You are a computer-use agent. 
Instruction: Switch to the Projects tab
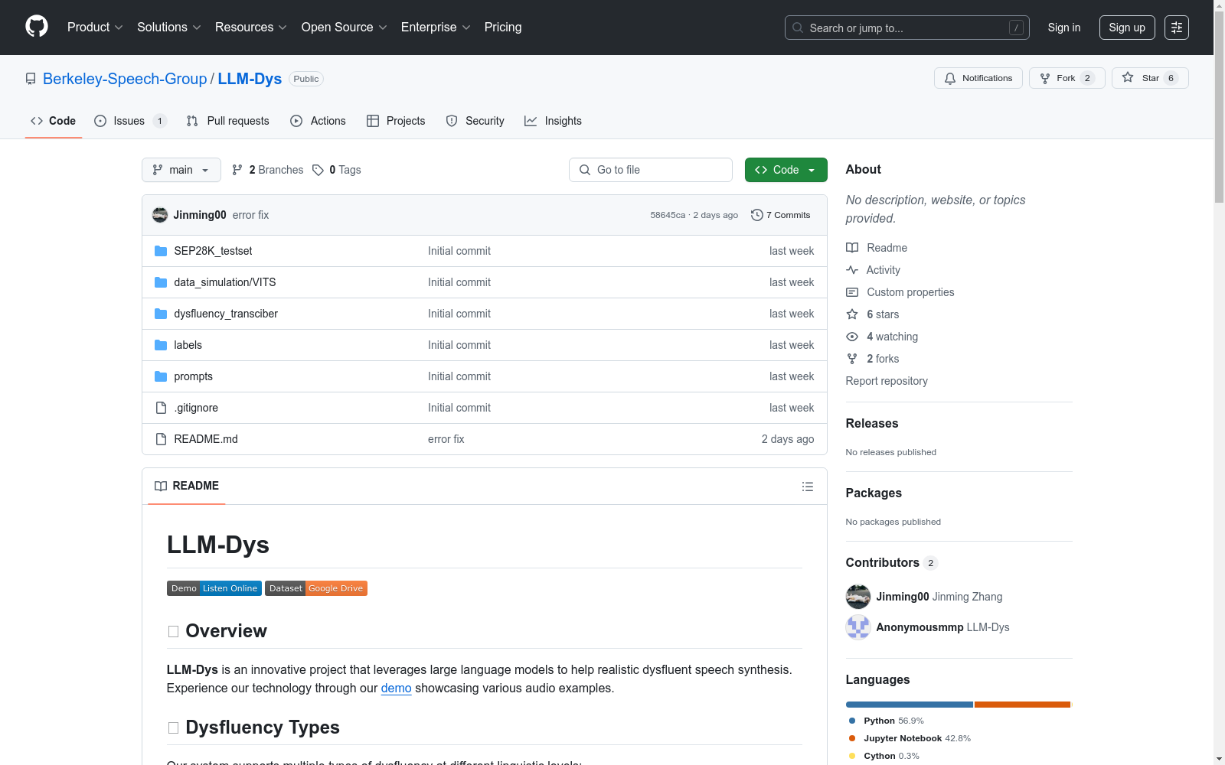click(x=396, y=121)
